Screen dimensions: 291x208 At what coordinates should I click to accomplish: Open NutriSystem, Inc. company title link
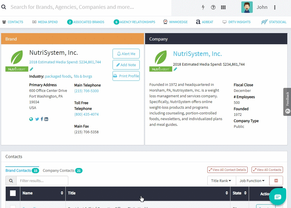pos(197,54)
